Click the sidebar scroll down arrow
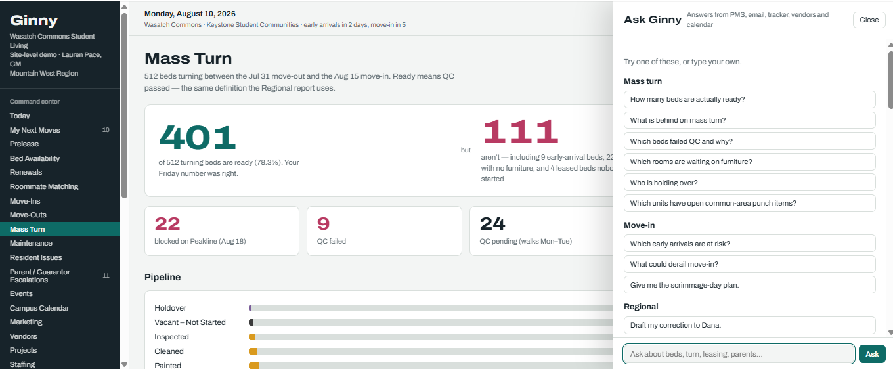Viewport: 893px width, 369px height. (124, 364)
